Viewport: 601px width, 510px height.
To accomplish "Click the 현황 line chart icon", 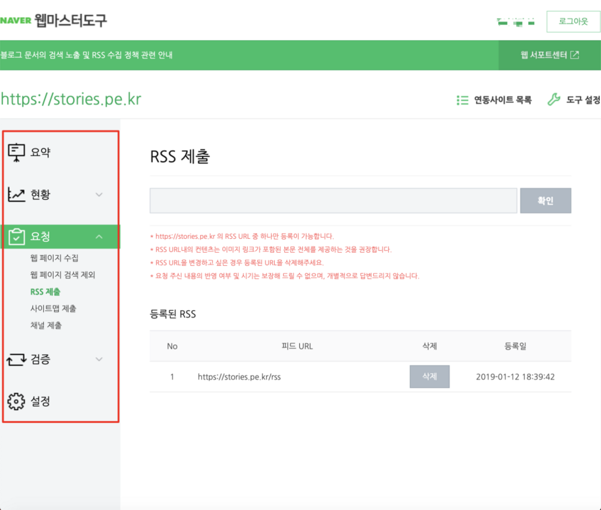I will click(16, 195).
